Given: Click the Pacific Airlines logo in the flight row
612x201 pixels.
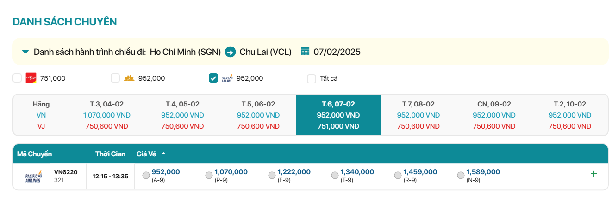Looking at the screenshot, I should coord(33,176).
